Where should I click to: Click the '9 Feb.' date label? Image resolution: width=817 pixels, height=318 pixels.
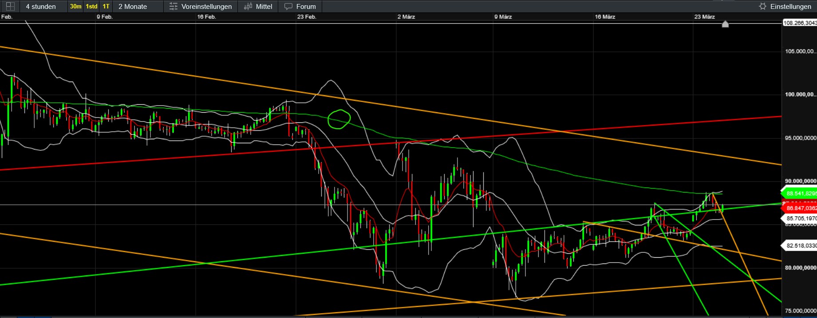point(105,17)
